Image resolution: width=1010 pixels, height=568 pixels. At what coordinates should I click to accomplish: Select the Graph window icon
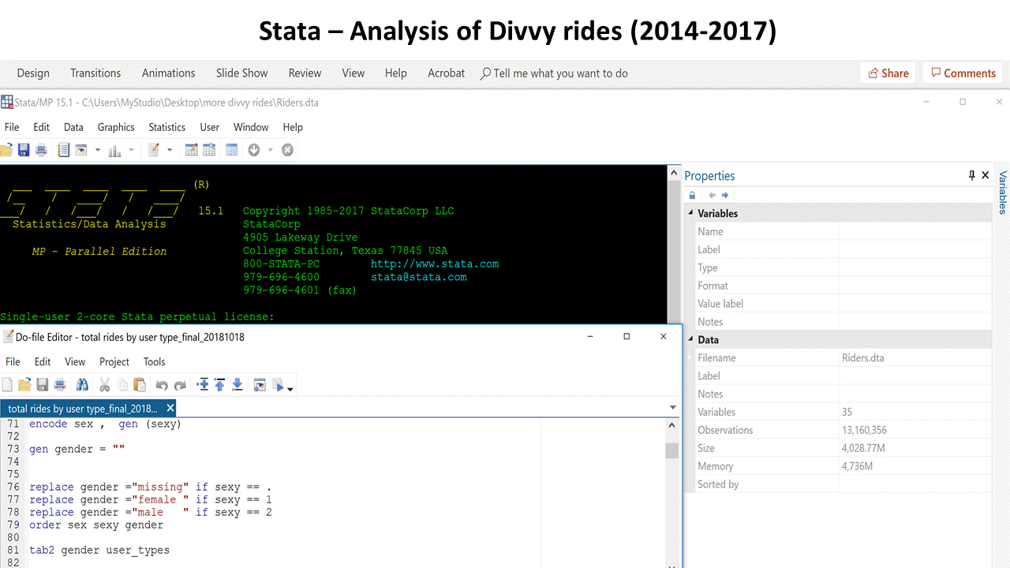pos(114,149)
